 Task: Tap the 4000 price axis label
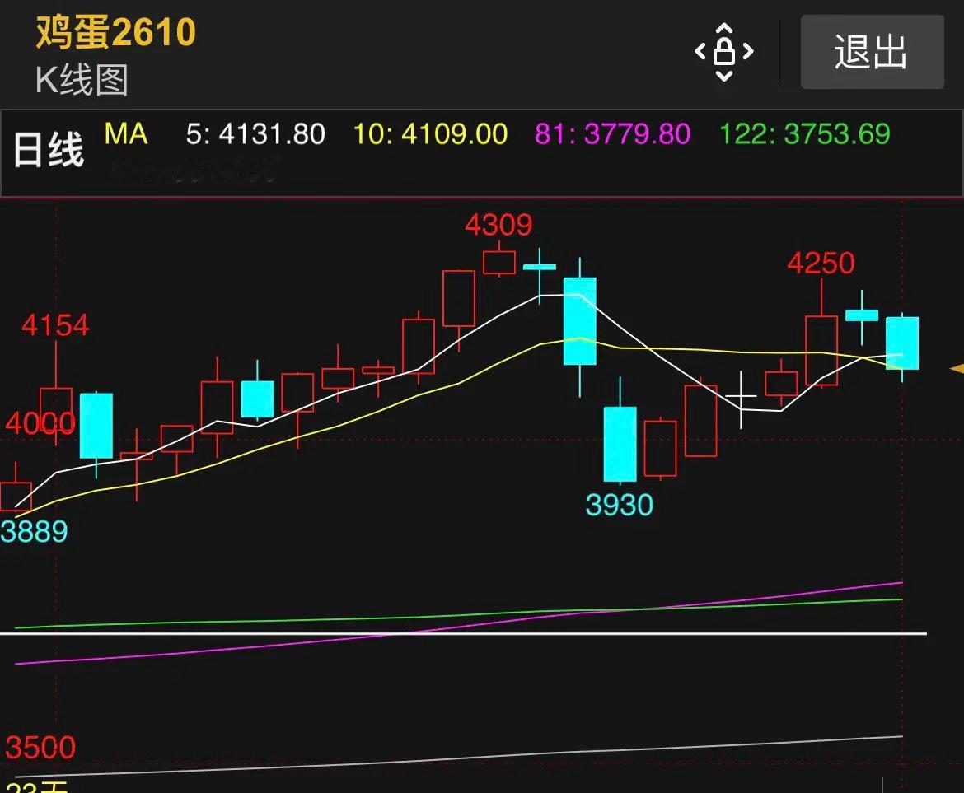(x=40, y=423)
